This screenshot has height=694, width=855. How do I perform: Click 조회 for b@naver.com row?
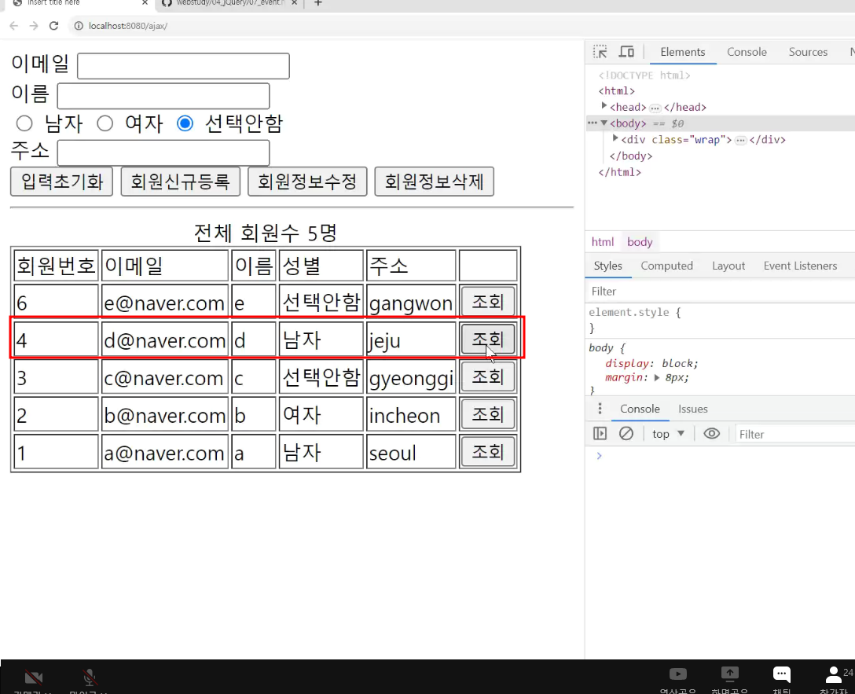coord(488,414)
